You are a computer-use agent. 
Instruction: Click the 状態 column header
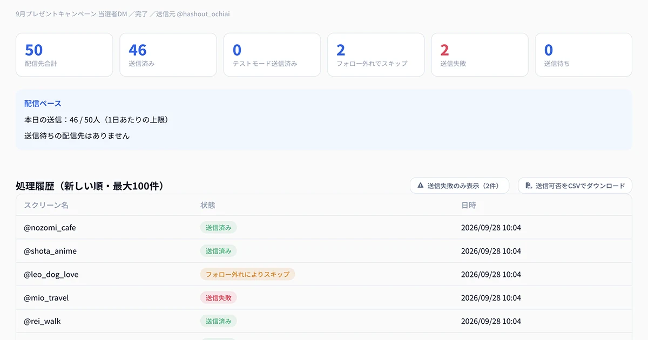(208, 205)
